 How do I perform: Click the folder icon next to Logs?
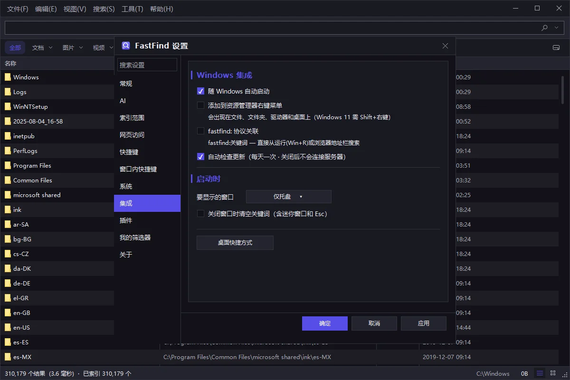8,92
